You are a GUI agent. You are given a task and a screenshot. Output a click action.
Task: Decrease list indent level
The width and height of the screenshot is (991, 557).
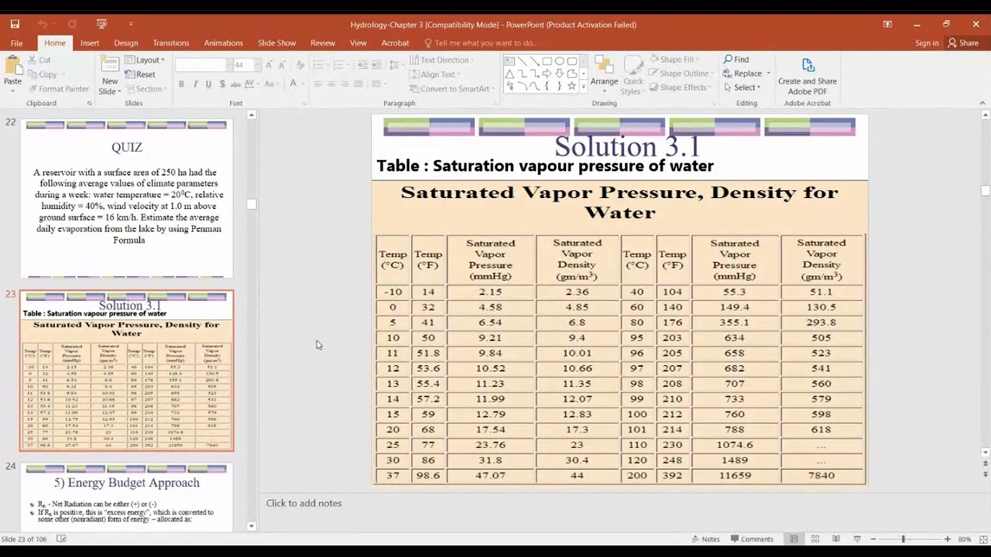click(x=365, y=65)
